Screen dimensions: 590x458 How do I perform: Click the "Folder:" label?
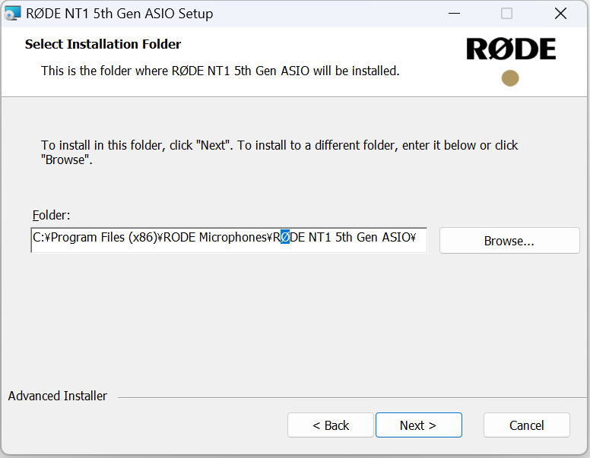51,215
